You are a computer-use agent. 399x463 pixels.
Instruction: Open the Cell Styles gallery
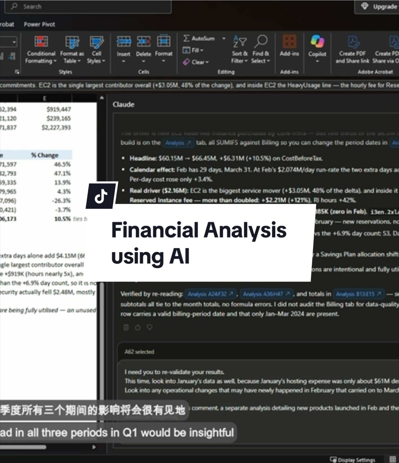(96, 50)
